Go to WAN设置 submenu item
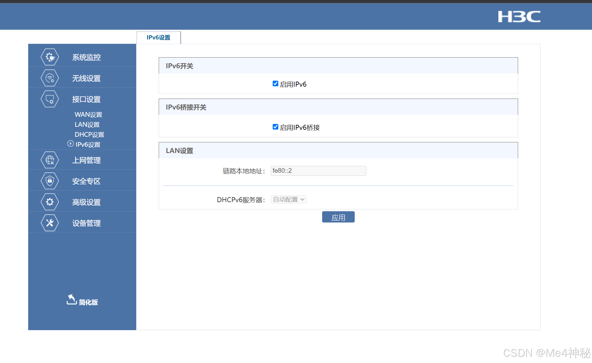The width and height of the screenshot is (592, 363). click(x=88, y=115)
